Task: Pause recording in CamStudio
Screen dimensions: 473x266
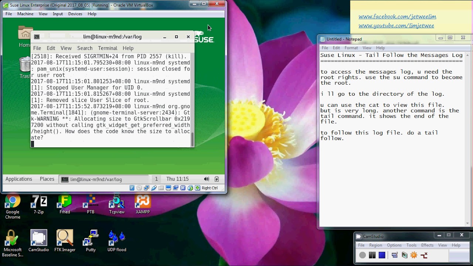Action: coord(372,255)
